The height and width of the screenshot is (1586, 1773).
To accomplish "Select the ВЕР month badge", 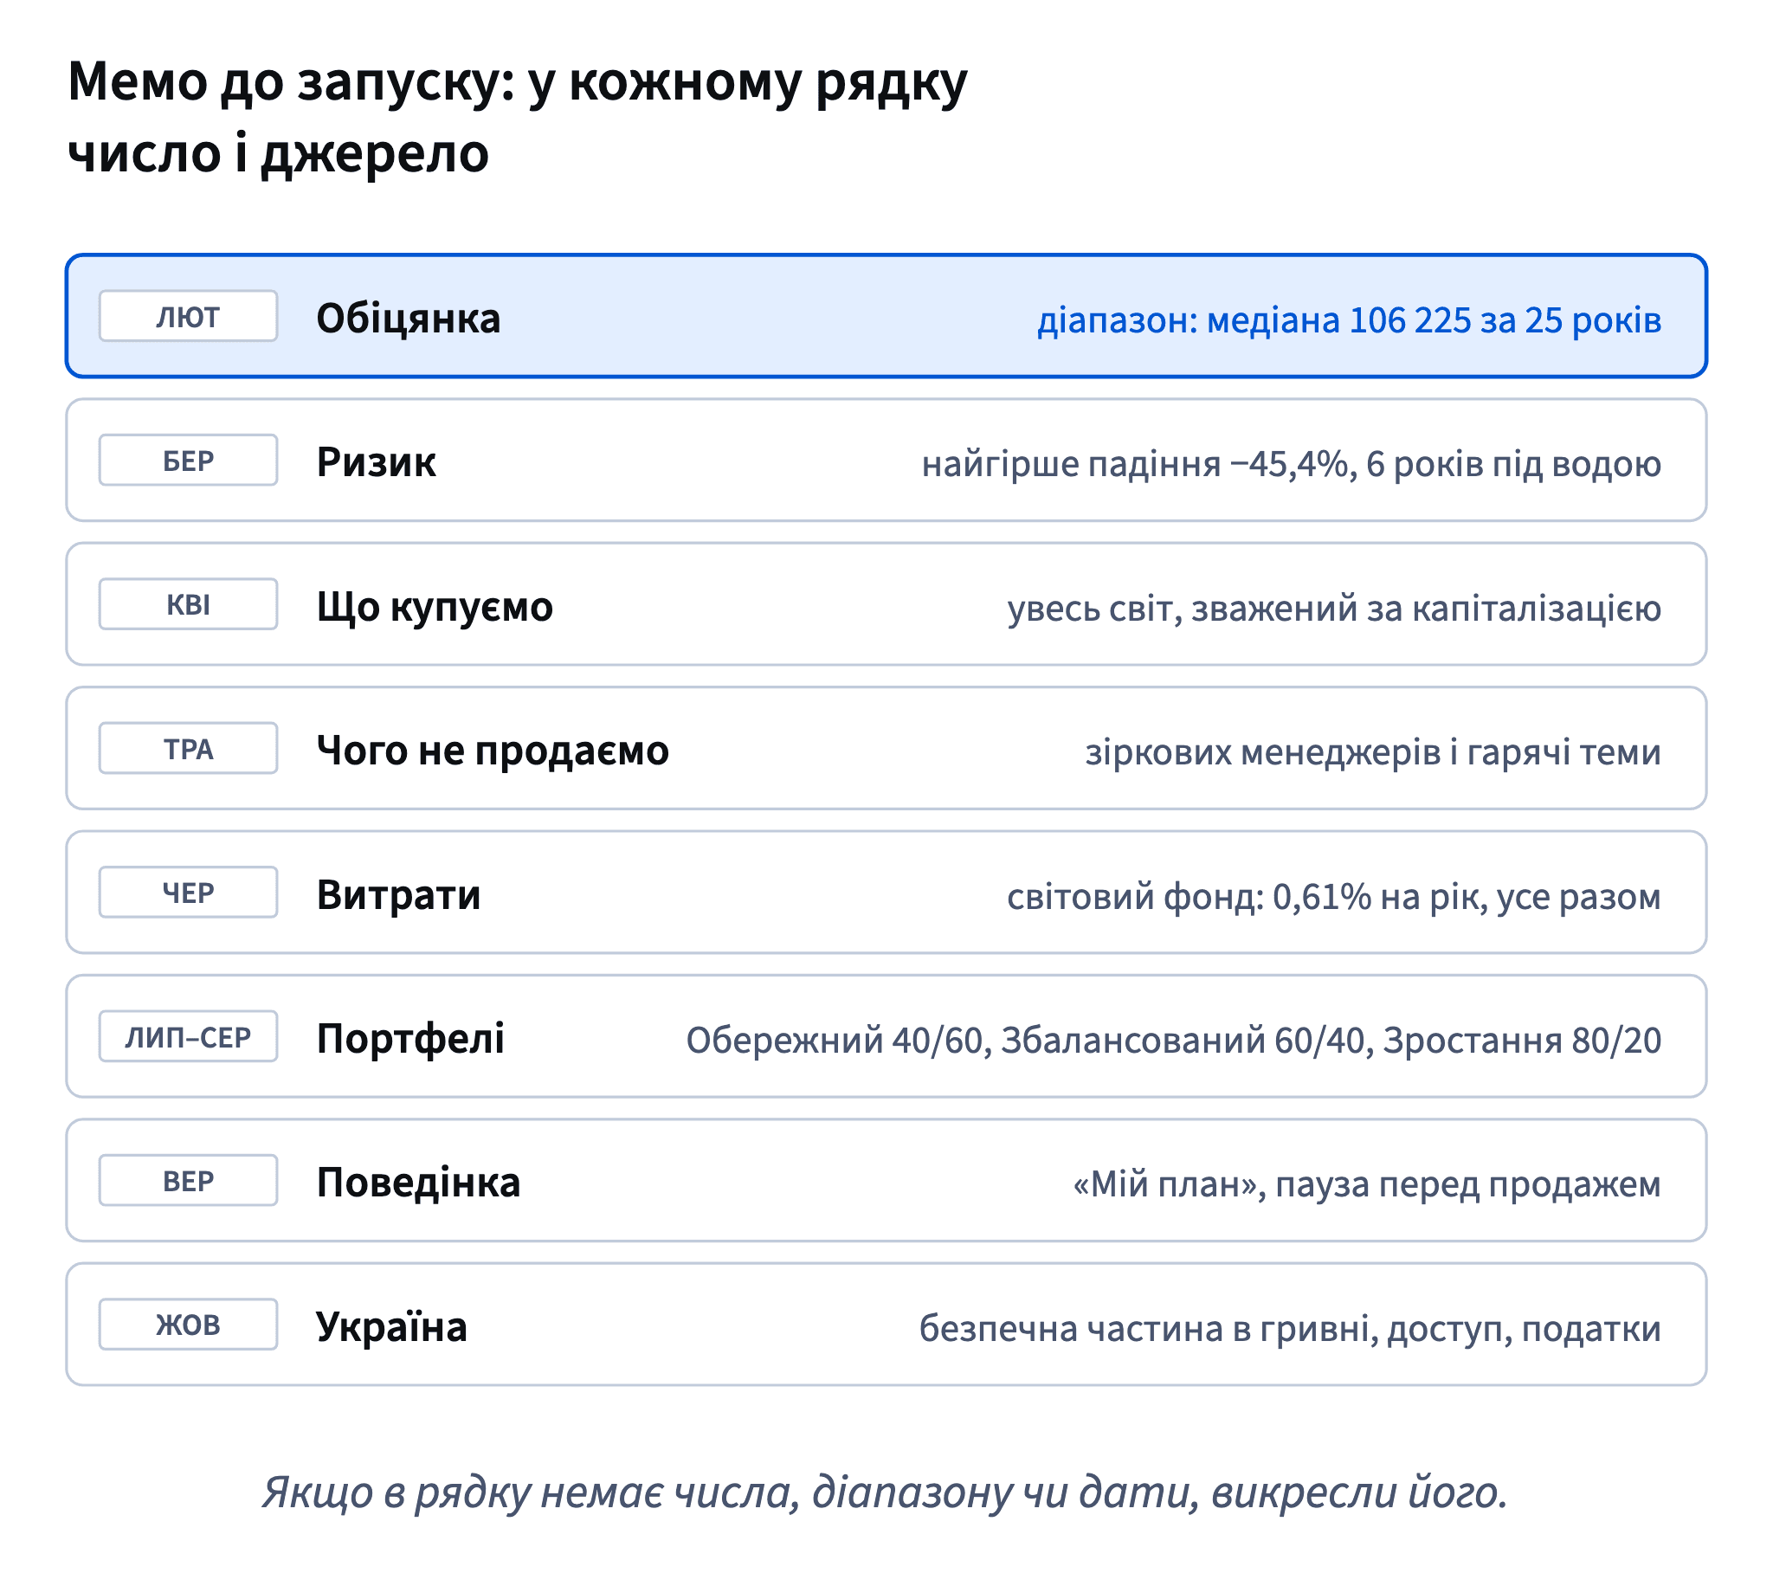I will [x=188, y=1181].
